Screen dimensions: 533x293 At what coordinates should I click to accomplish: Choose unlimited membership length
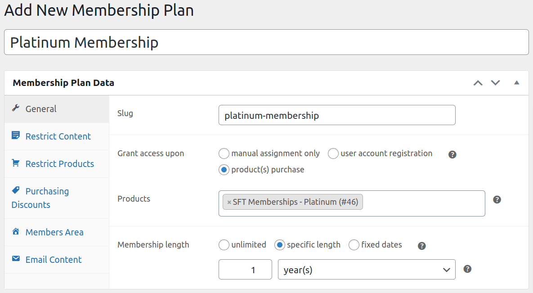point(224,244)
